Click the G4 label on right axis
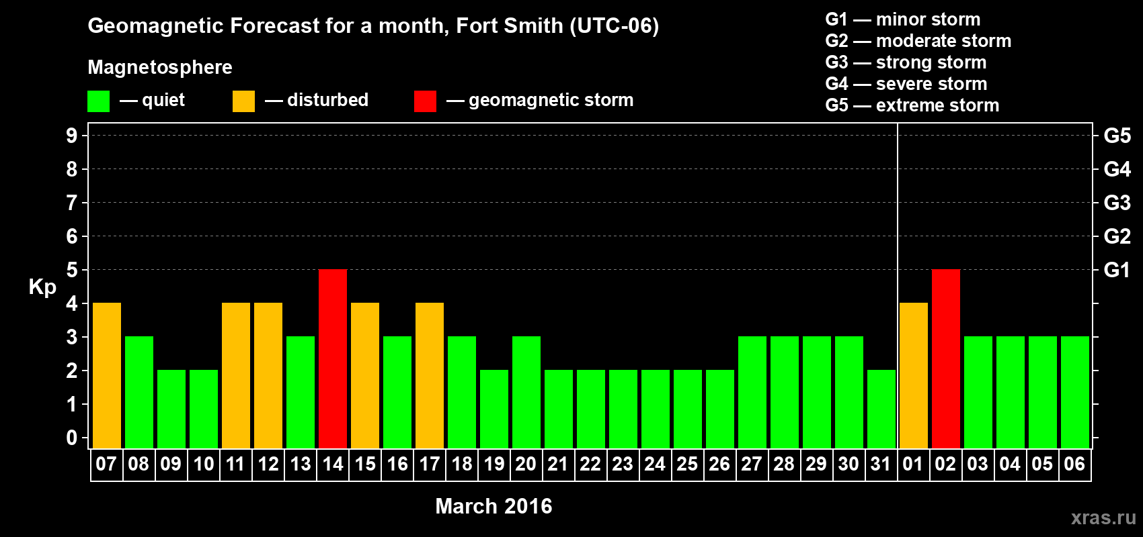The image size is (1143, 537). [1117, 169]
